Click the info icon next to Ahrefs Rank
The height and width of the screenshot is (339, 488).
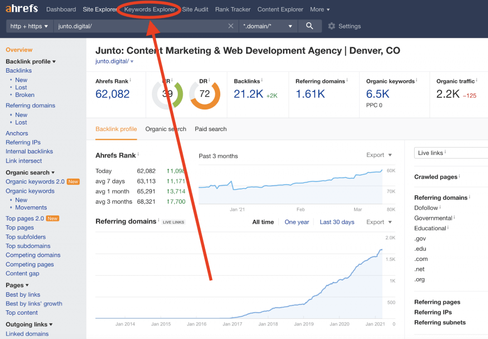(131, 80)
